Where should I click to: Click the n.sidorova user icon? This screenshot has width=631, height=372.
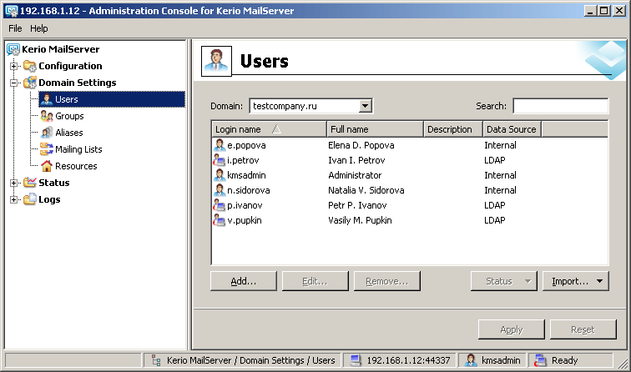[x=220, y=190]
